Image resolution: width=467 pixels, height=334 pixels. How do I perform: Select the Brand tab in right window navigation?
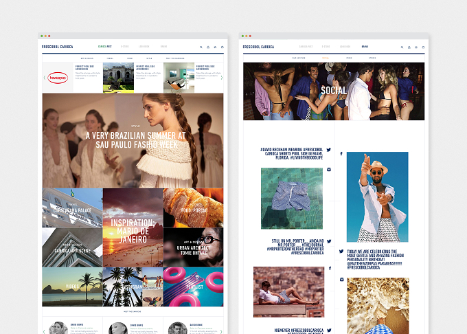365,47
